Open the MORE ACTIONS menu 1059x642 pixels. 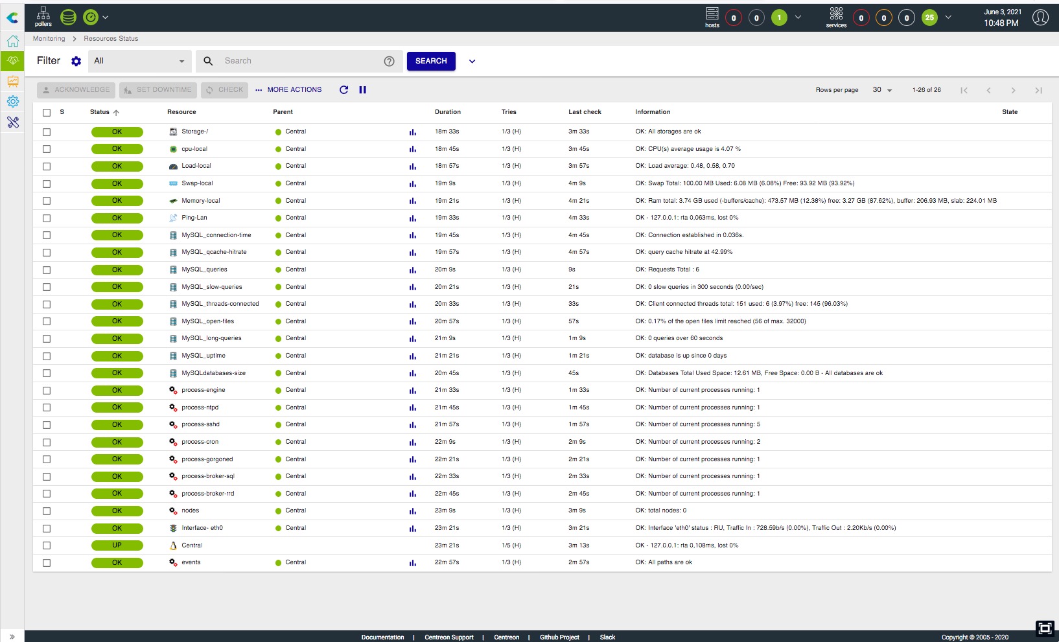coord(288,90)
